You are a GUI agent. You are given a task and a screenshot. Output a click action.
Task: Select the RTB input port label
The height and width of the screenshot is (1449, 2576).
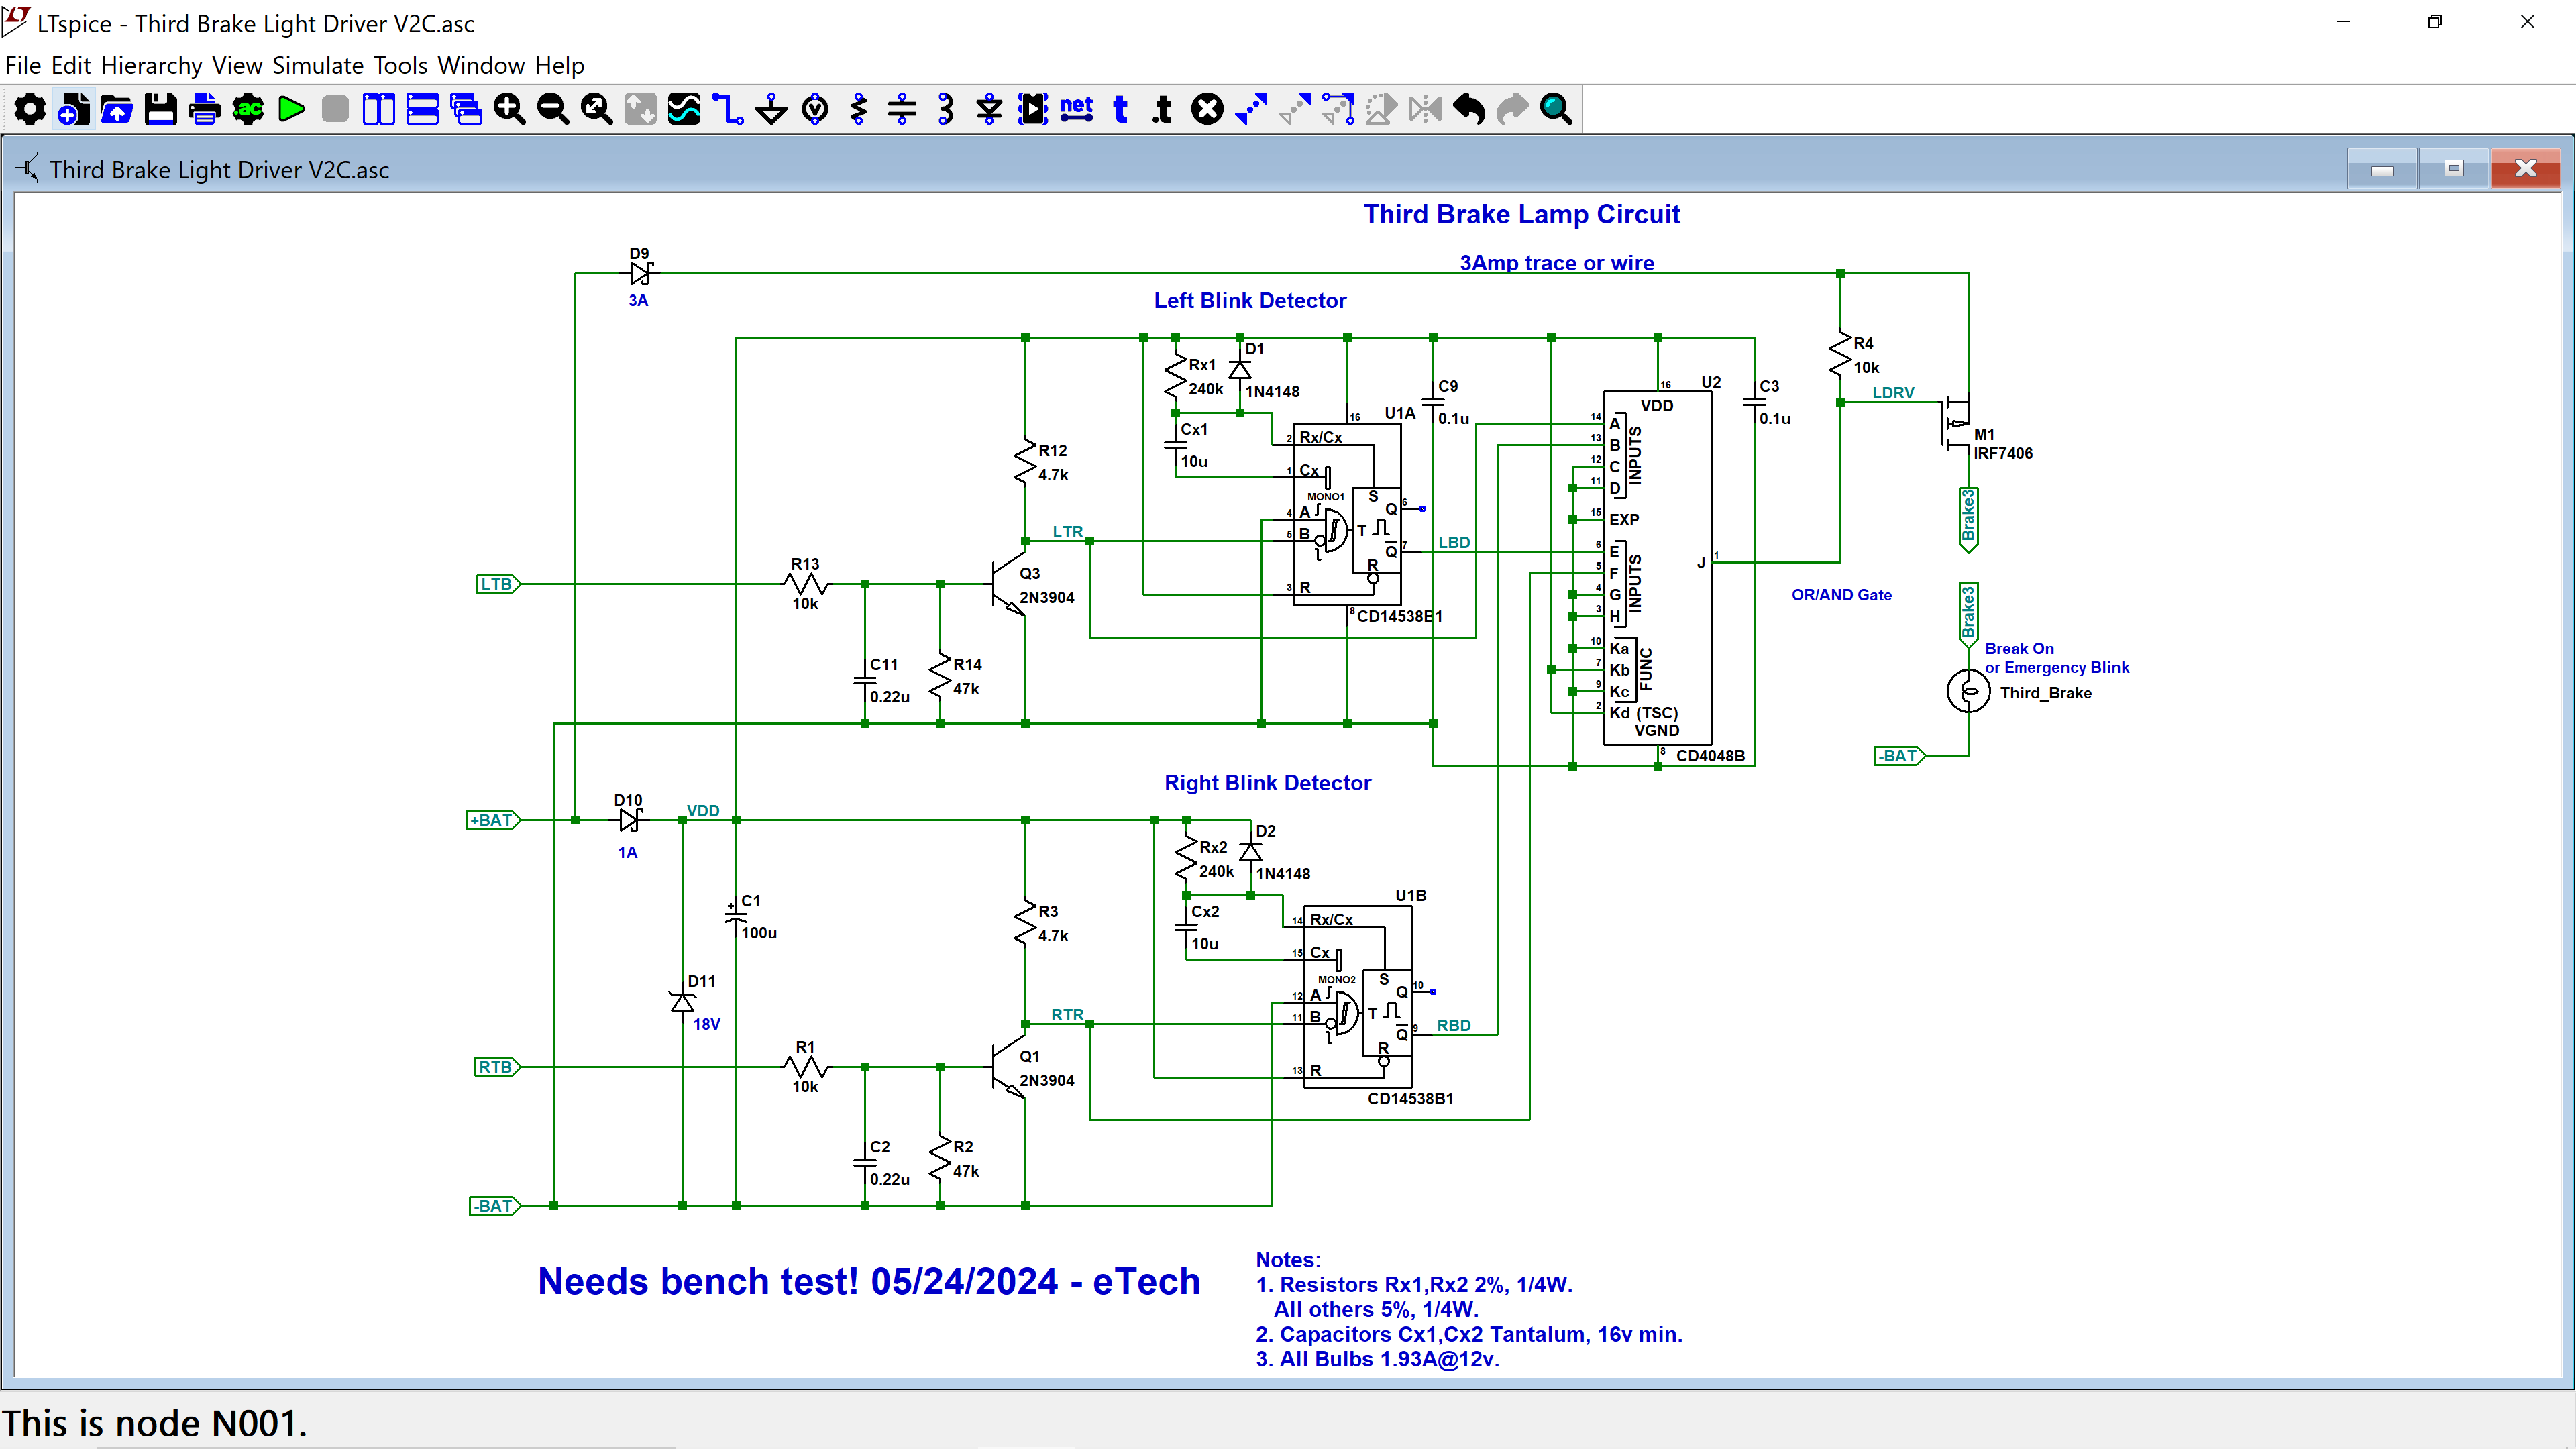coord(497,1067)
